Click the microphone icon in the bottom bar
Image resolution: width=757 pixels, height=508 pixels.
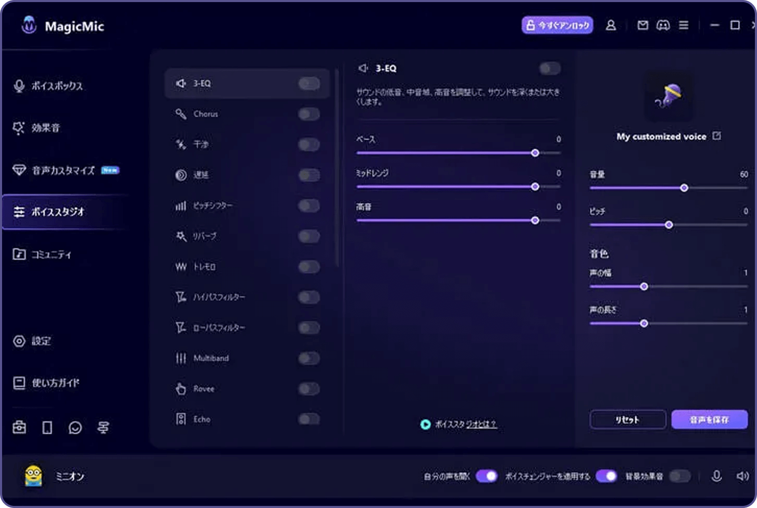[x=717, y=475]
